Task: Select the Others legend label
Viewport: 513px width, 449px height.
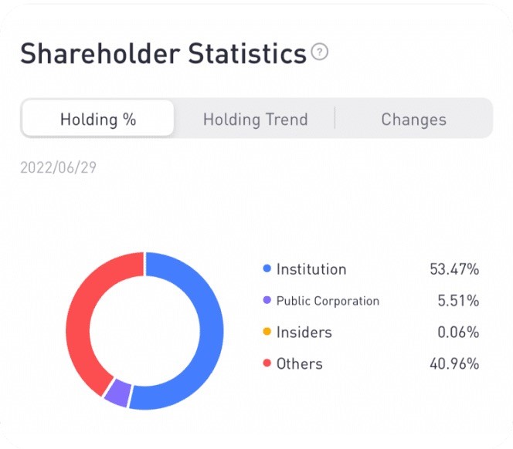Action: pyautogui.click(x=299, y=363)
